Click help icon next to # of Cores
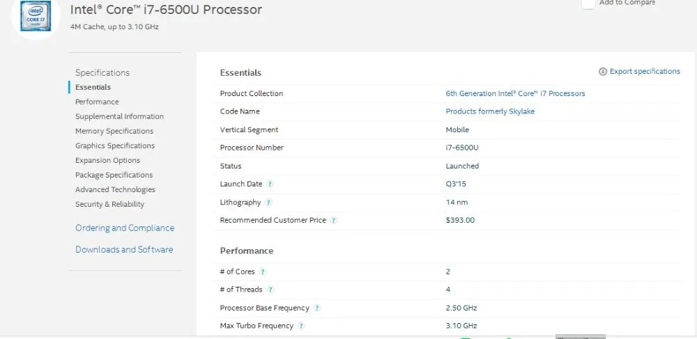Screen dimensions: 697x339 point(262,271)
